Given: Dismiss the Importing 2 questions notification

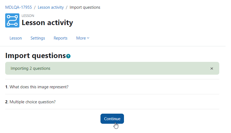Looking at the screenshot, I should [212, 69].
